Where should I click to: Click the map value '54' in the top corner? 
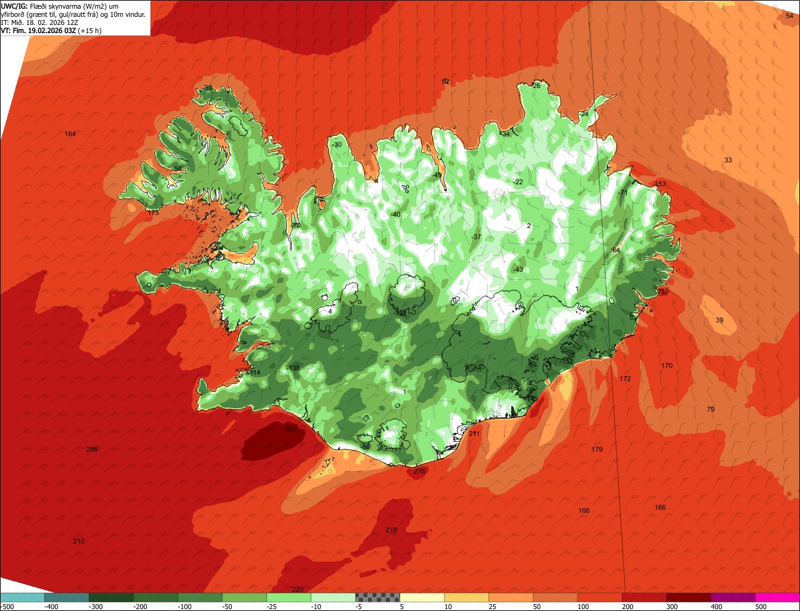(789, 16)
